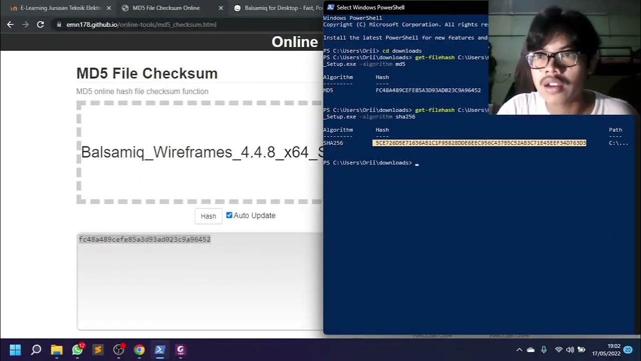View site info via address bar lock icon

click(59, 24)
